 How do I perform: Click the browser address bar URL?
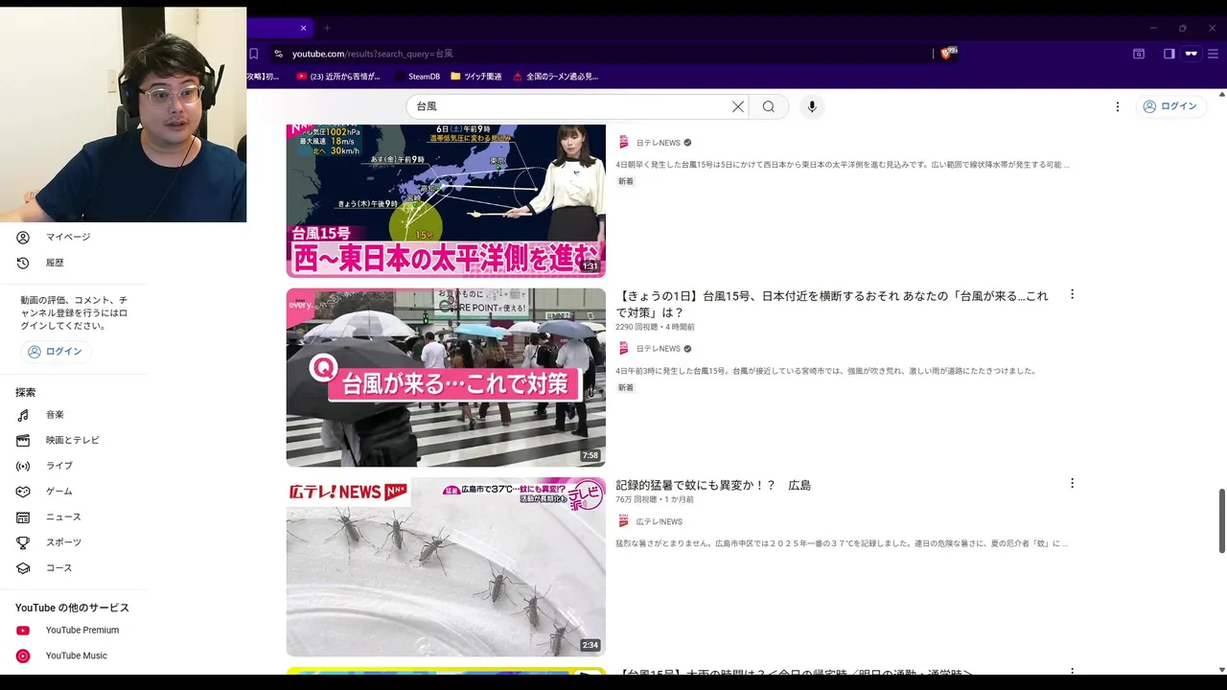tap(373, 54)
